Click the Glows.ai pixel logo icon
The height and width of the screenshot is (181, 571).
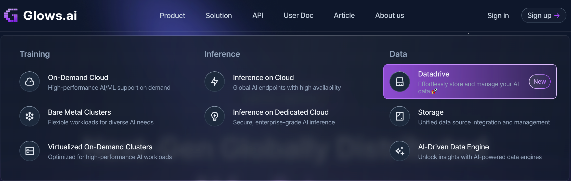(11, 15)
